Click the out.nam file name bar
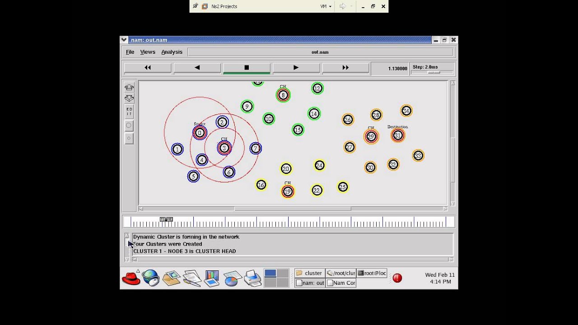 pos(320,52)
